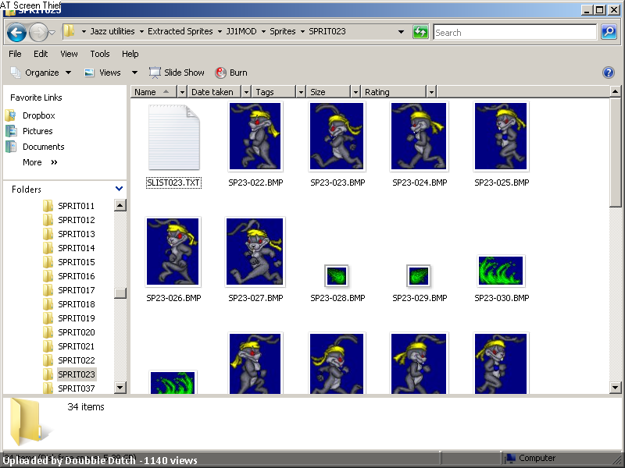Click folder tree scroll up arrow
Image resolution: width=625 pixels, height=468 pixels.
pyautogui.click(x=120, y=205)
